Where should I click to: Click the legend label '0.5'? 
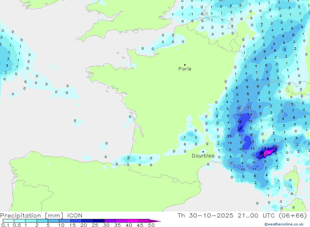(x=17, y=225)
